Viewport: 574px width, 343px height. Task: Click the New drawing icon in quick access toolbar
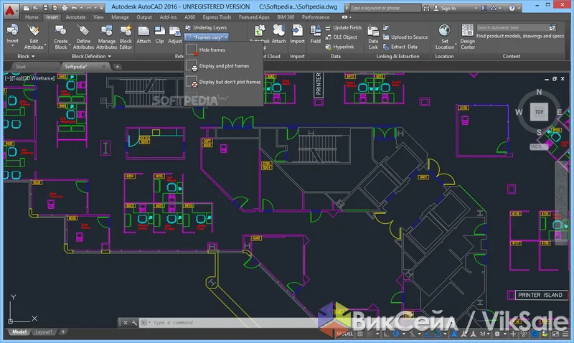27,7
